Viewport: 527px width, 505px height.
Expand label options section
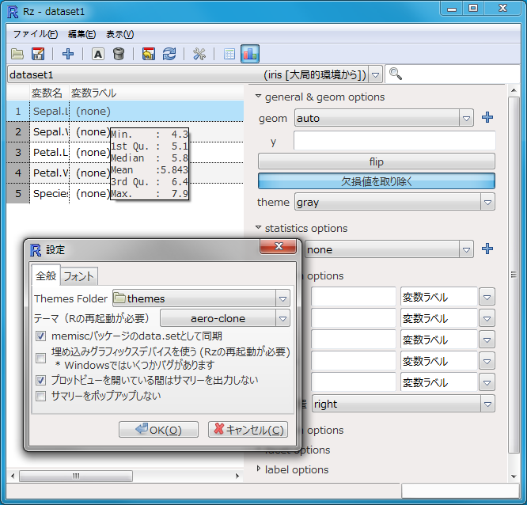pos(258,469)
